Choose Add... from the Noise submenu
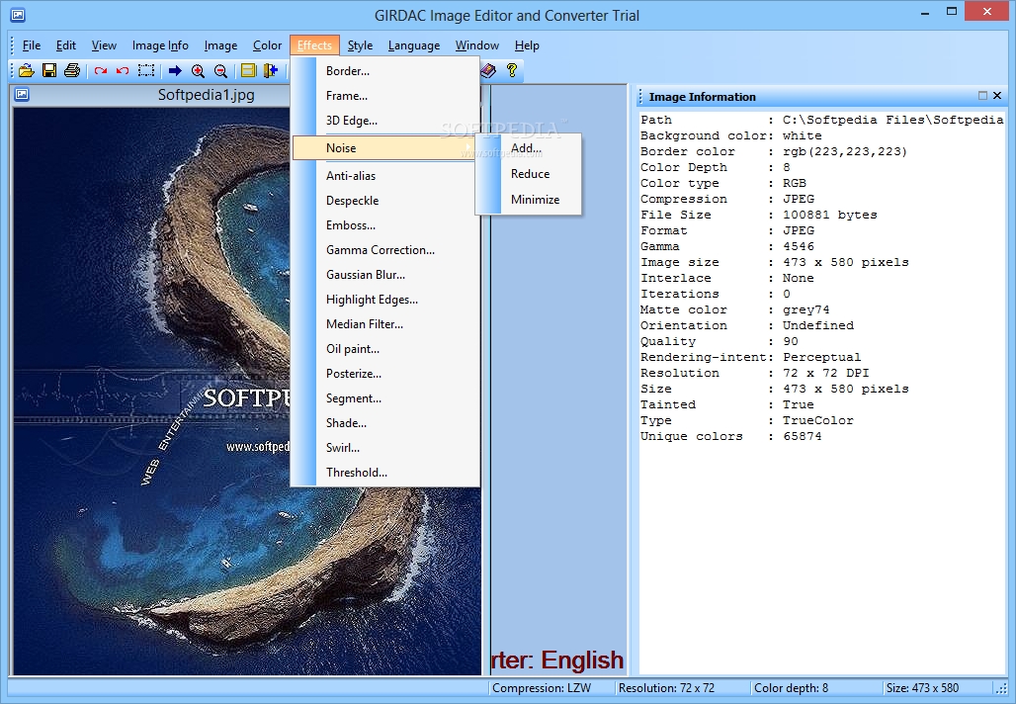 click(x=526, y=148)
